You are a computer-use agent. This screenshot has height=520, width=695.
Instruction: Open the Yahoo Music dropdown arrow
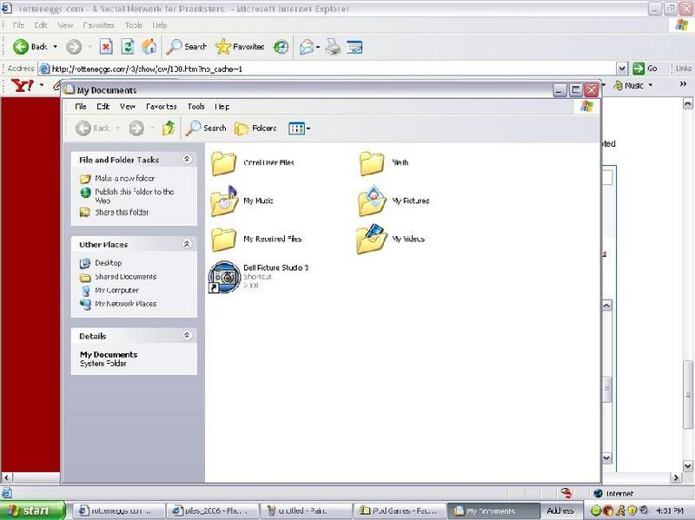tap(650, 85)
